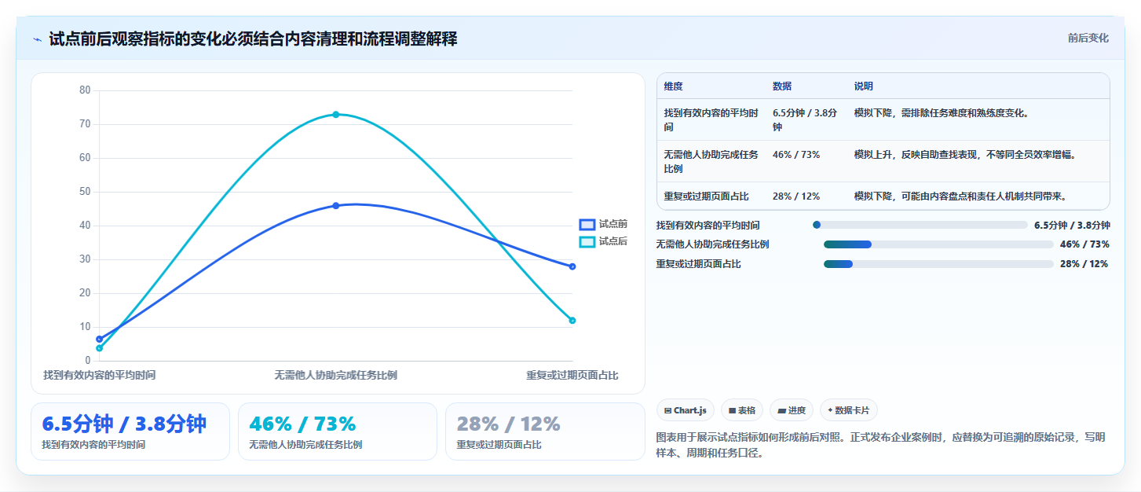Image resolution: width=1141 pixels, height=492 pixels.
Task: Click the 试点前 end point at 28
Action: point(572,266)
